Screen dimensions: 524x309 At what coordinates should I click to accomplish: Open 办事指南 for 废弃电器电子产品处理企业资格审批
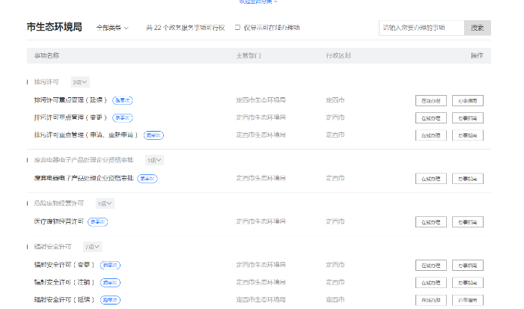pos(468,179)
